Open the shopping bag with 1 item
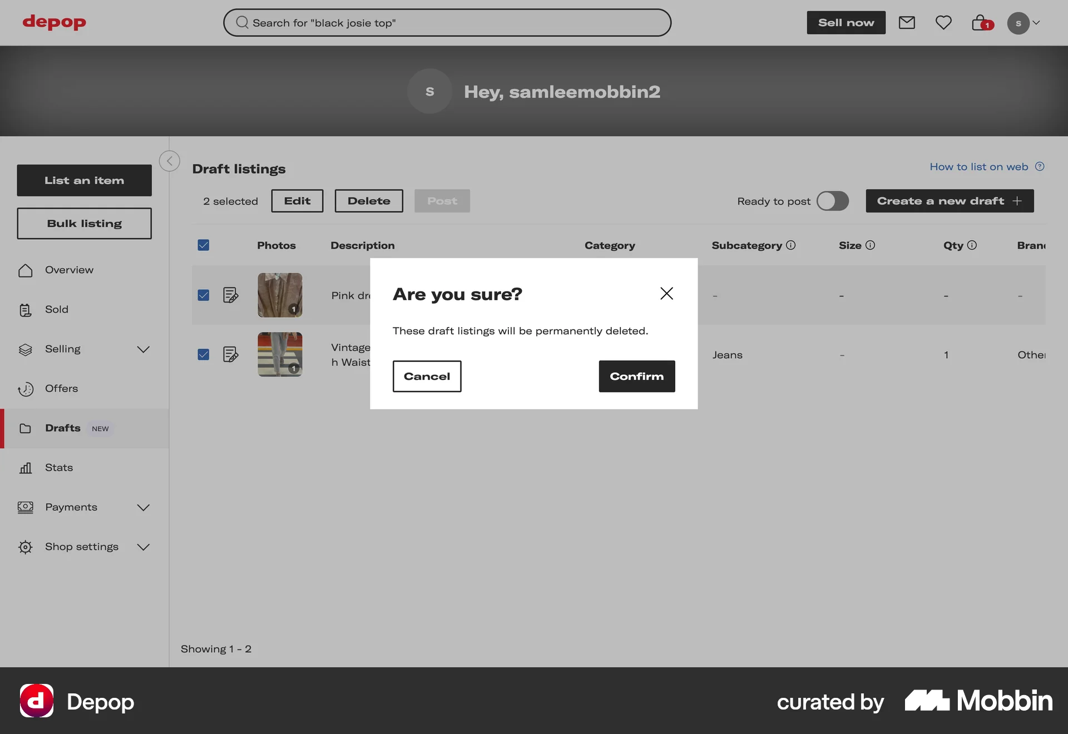This screenshot has width=1068, height=734. coord(981,23)
